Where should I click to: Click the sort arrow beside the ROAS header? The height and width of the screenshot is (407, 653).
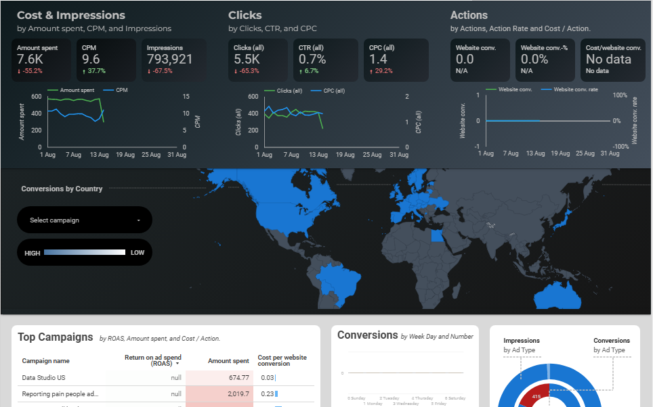(x=178, y=364)
